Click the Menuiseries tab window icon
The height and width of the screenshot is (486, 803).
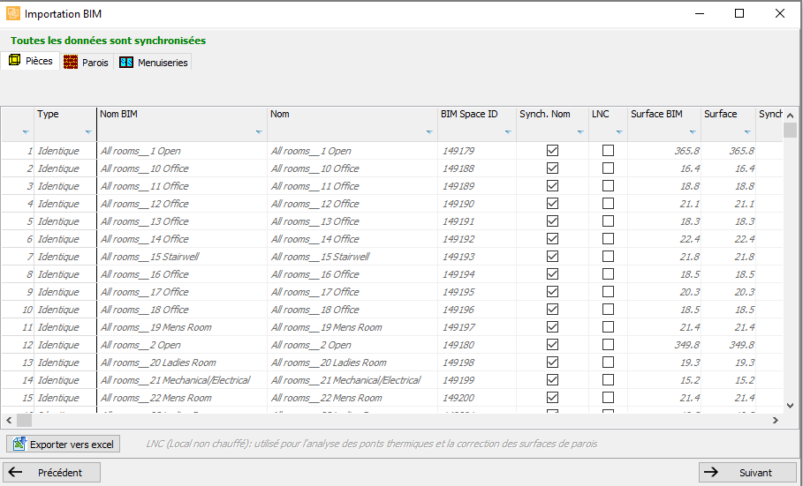pyautogui.click(x=126, y=62)
